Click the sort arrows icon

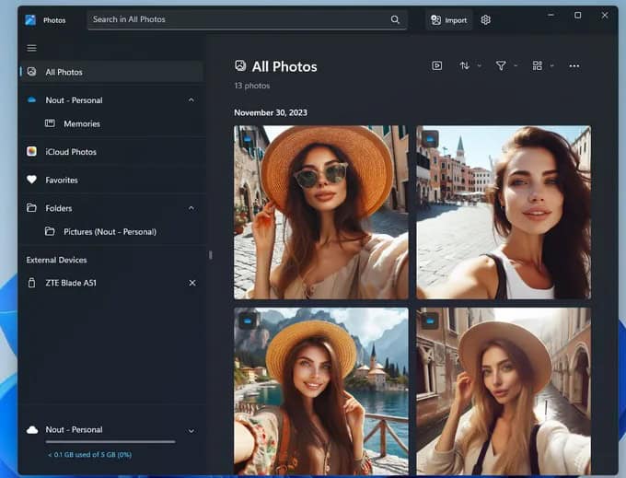464,65
